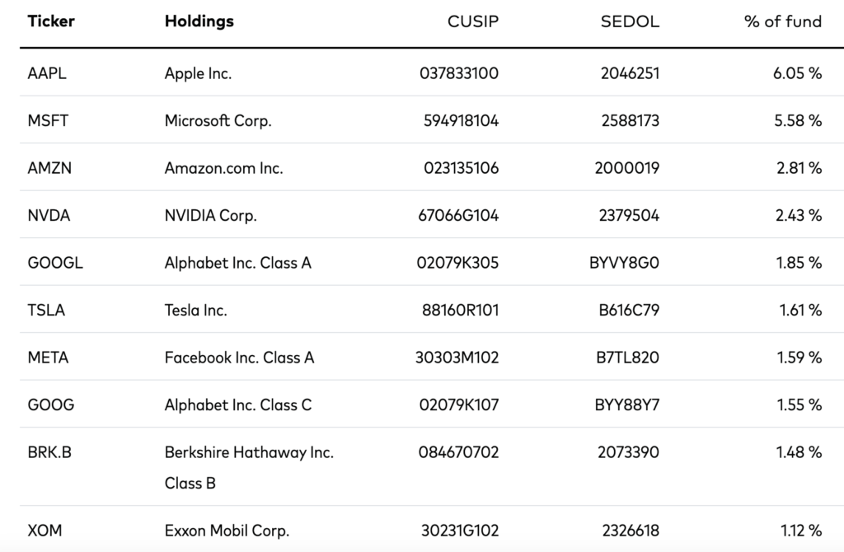Viewport: 844px width, 552px height.
Task: Click Berkshire Hathaway Inc. Class B
Action: (x=249, y=467)
